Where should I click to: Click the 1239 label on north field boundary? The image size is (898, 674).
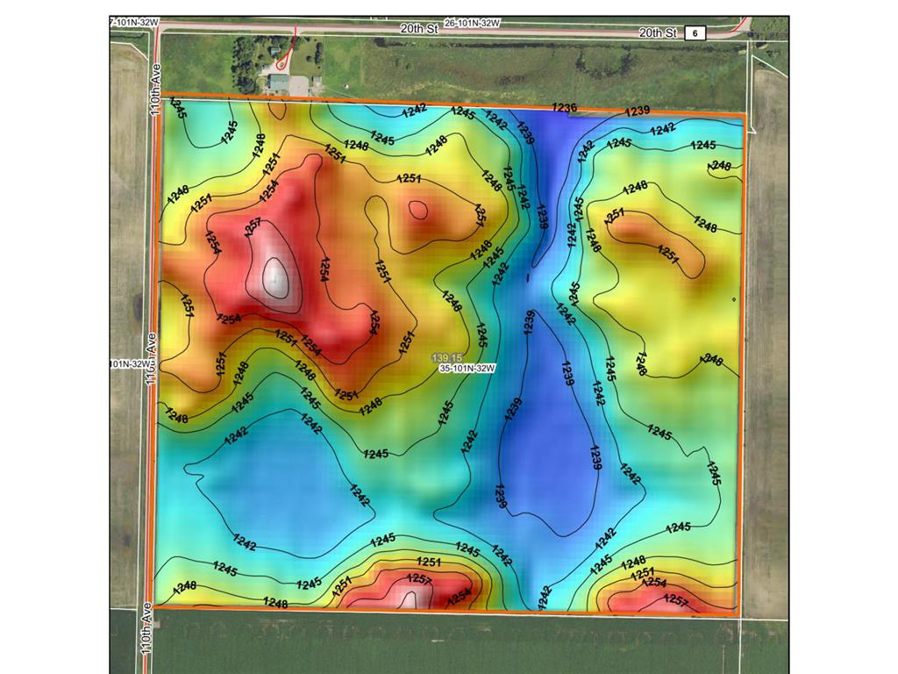click(x=638, y=111)
